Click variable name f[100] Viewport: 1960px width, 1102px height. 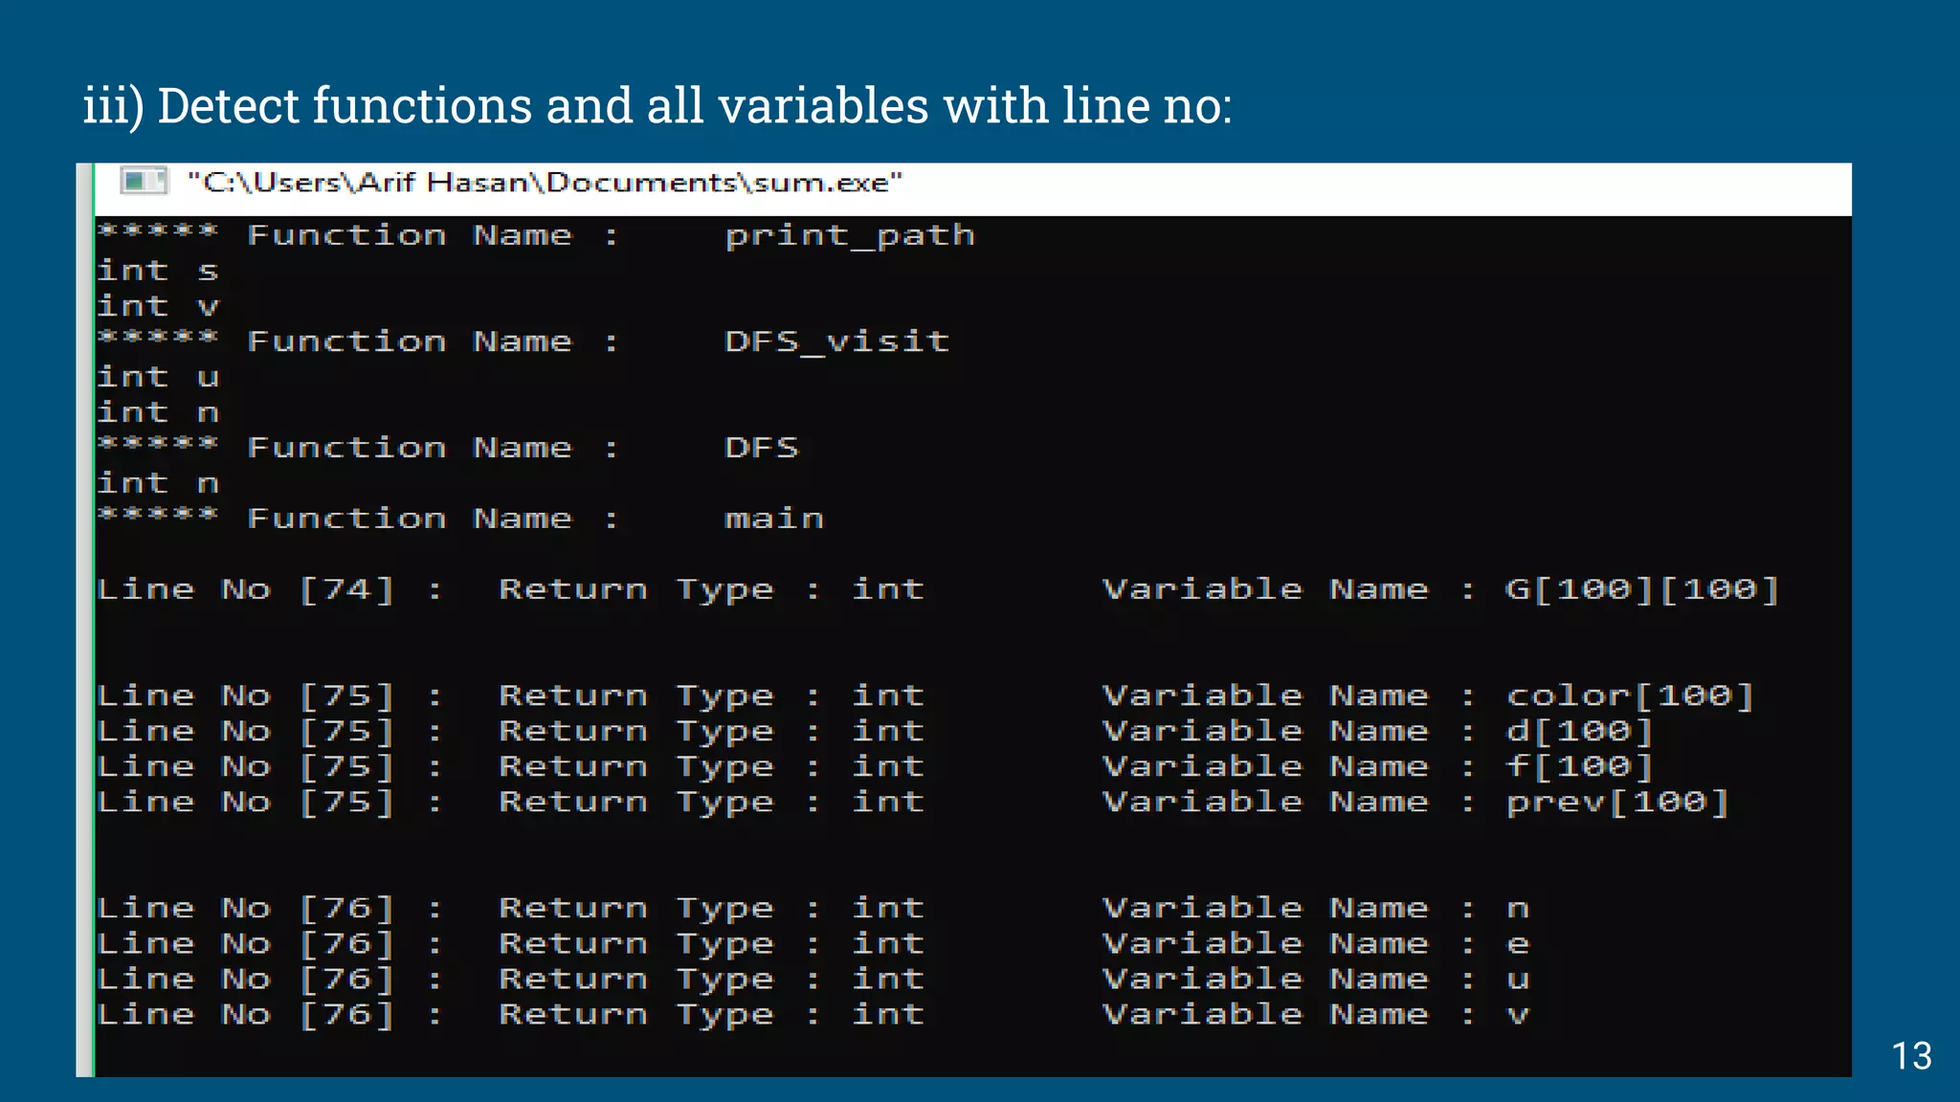tap(1578, 767)
